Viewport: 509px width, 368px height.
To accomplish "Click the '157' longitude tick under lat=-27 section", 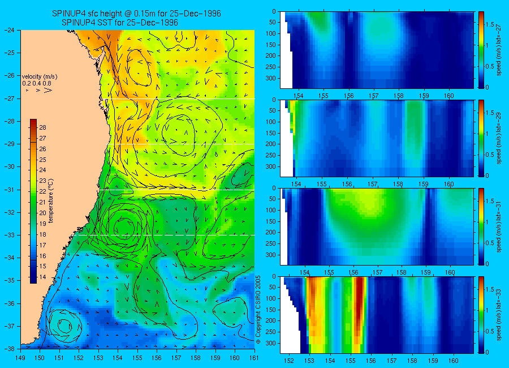I will pos(374,96).
